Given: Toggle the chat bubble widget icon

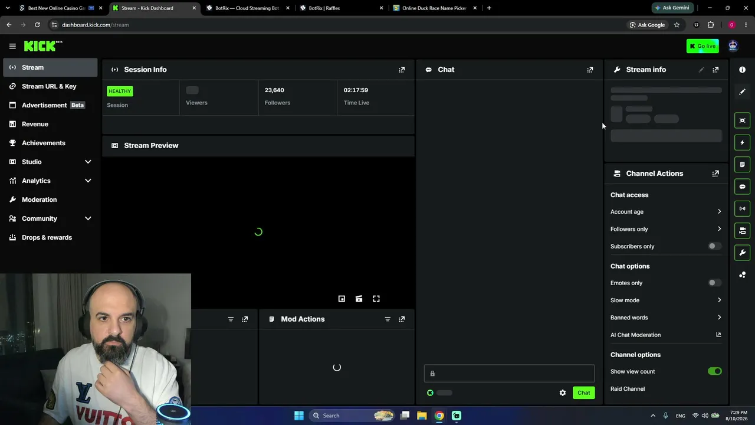Looking at the screenshot, I should (x=742, y=187).
